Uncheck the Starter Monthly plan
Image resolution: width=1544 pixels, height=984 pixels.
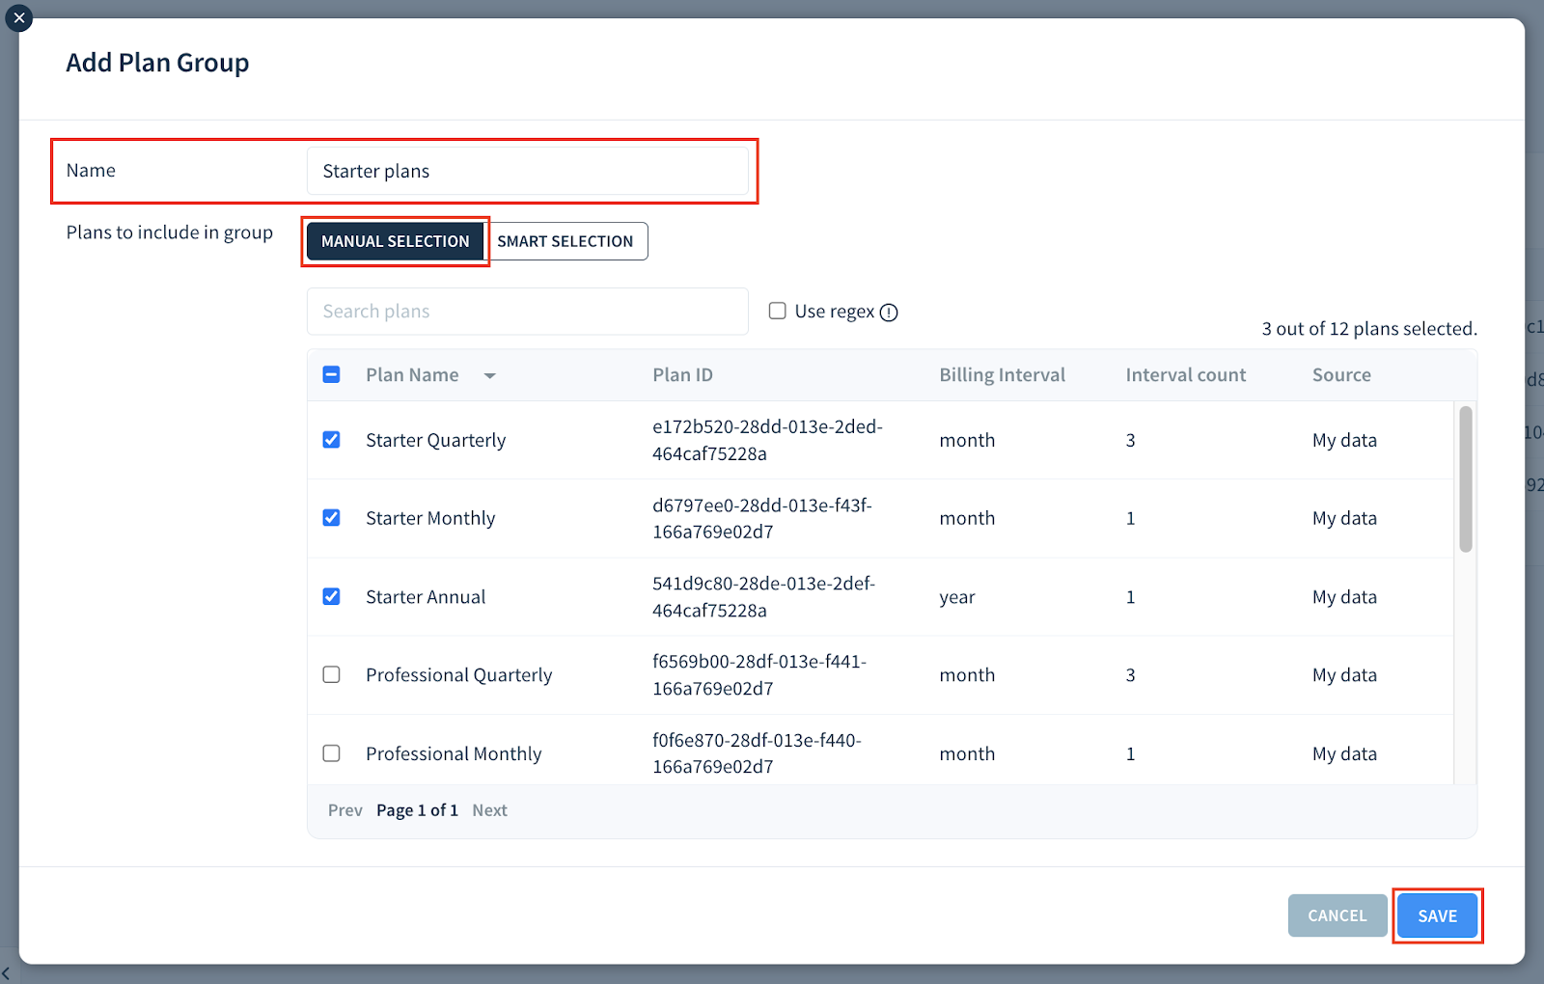pyautogui.click(x=331, y=518)
